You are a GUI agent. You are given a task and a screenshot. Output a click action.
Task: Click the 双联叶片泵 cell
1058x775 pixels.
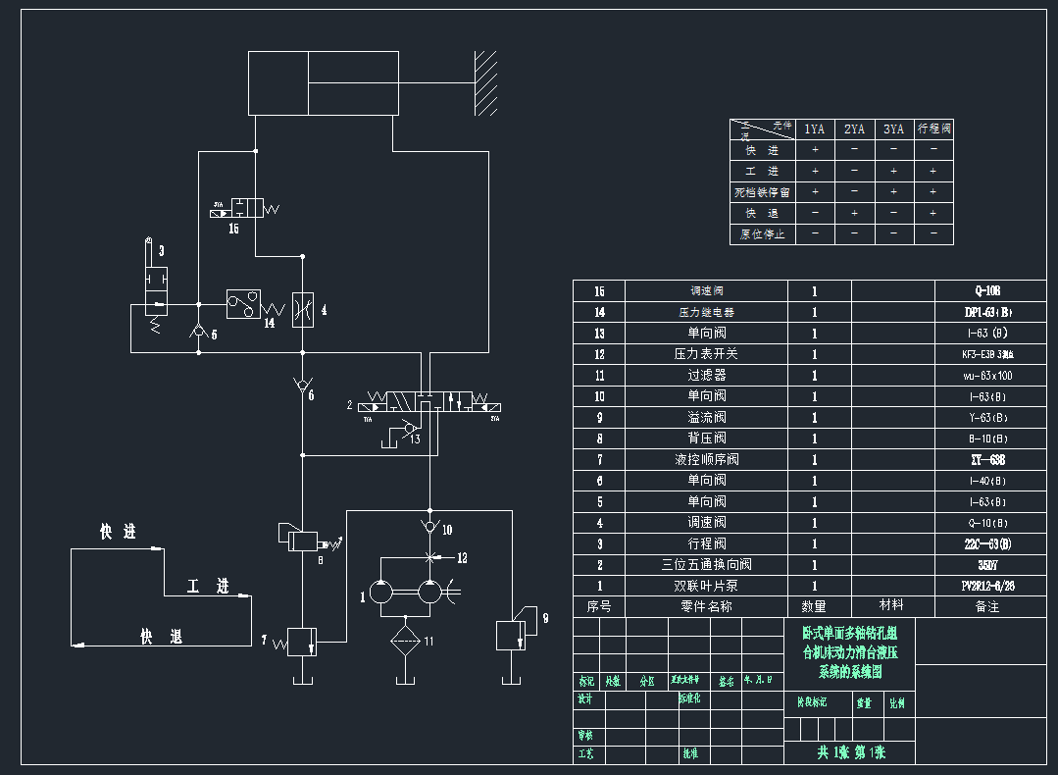(x=706, y=586)
